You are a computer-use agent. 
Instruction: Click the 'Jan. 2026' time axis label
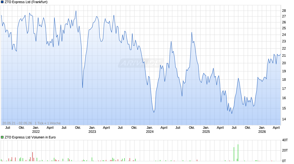[262, 130]
